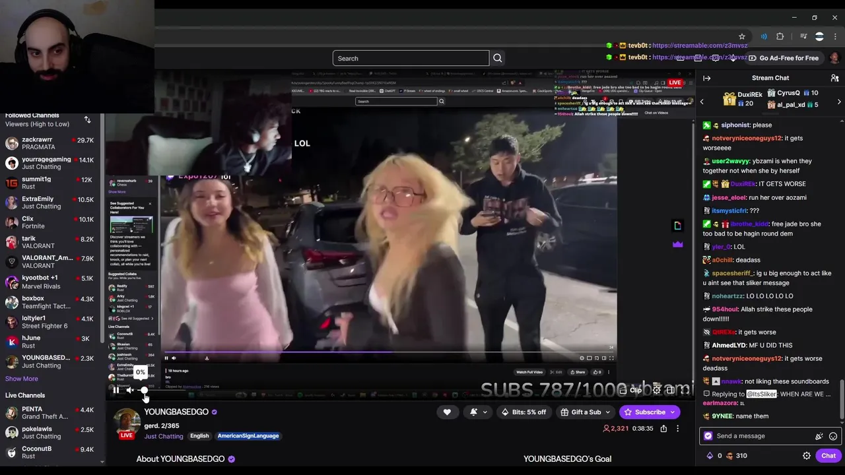Click the celebration party popper icon
This screenshot has width=845, height=475.
pyautogui.click(x=819, y=436)
